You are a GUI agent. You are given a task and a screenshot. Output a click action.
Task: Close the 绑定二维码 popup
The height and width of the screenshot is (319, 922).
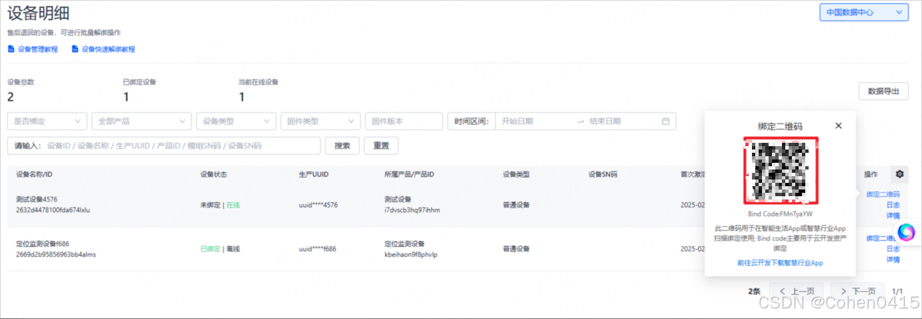point(839,126)
